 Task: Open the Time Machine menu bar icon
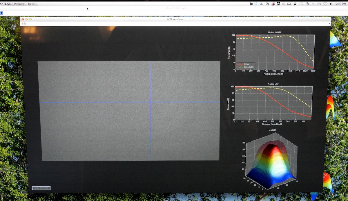point(307,4)
